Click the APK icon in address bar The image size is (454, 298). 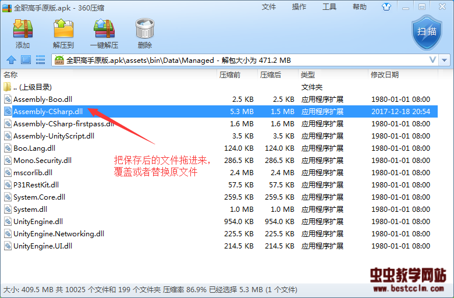59,60
